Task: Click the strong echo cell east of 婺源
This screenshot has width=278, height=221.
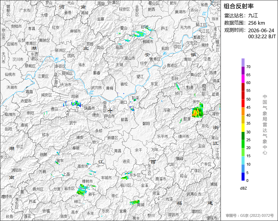Action: click(198, 111)
